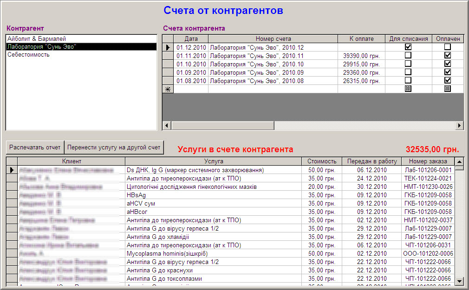Select the 01.12.2010 invoice row selector
The height and width of the screenshot is (290, 469).
(x=168, y=47)
